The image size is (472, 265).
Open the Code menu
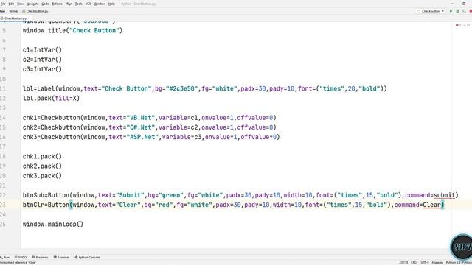[45, 4]
